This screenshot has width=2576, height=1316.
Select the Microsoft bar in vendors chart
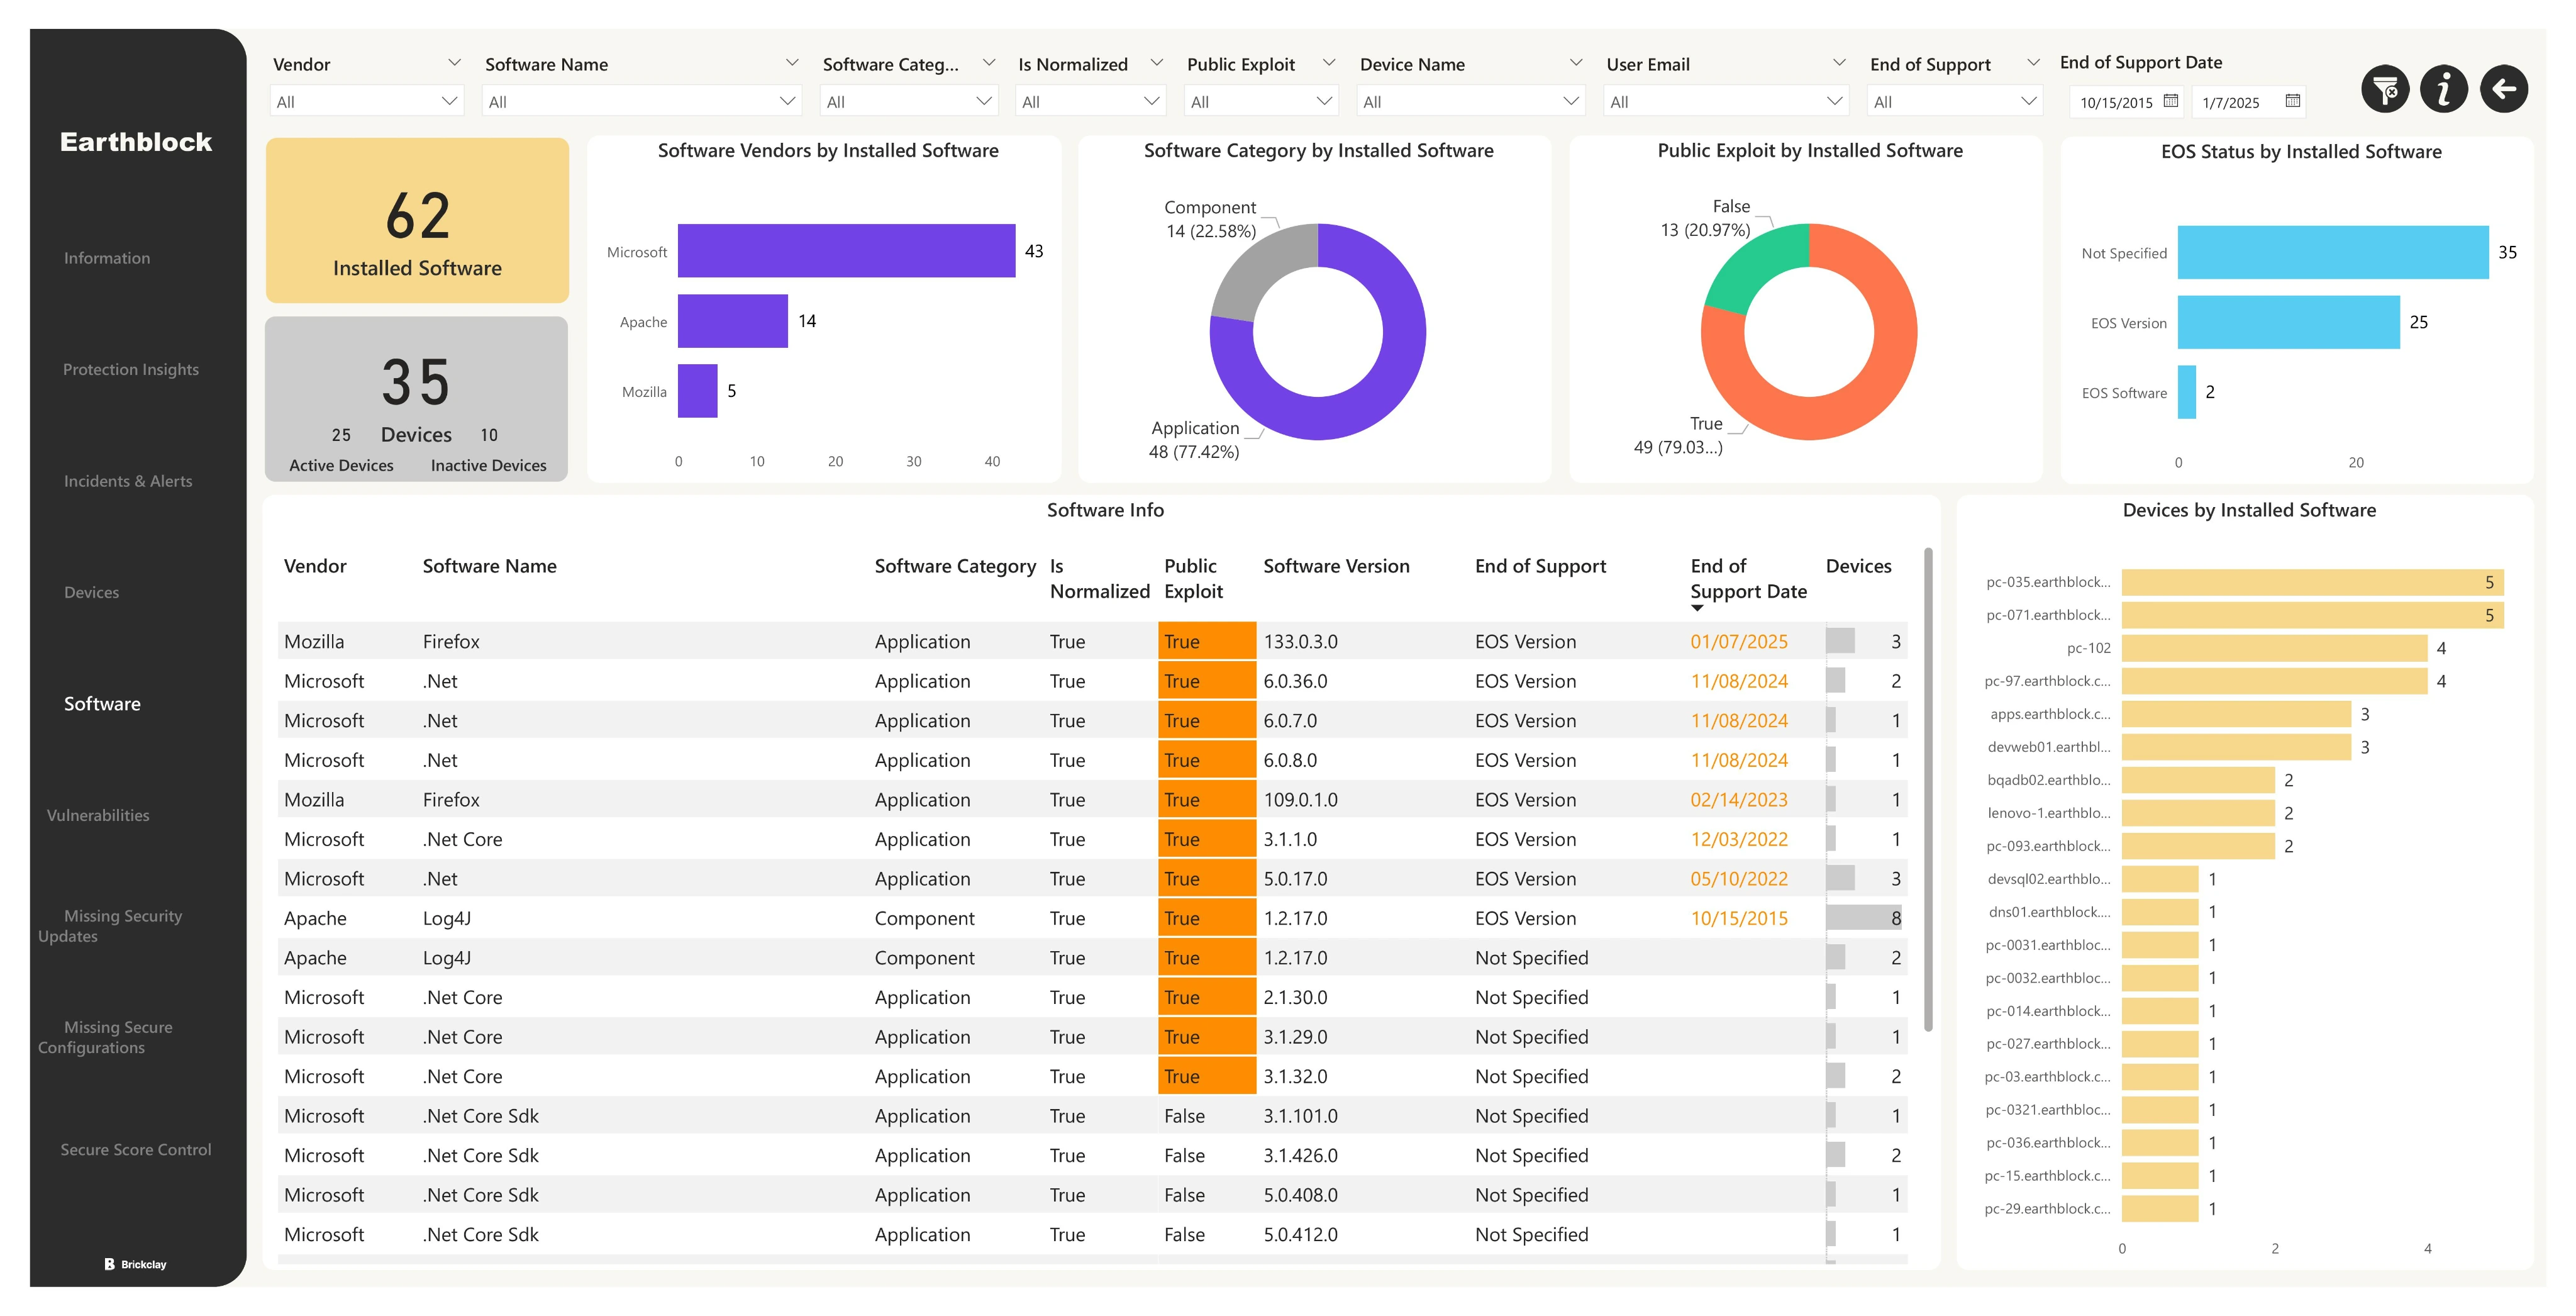click(846, 251)
